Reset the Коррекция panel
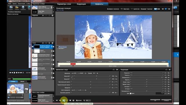The image size is (186, 105). tap(166, 70)
